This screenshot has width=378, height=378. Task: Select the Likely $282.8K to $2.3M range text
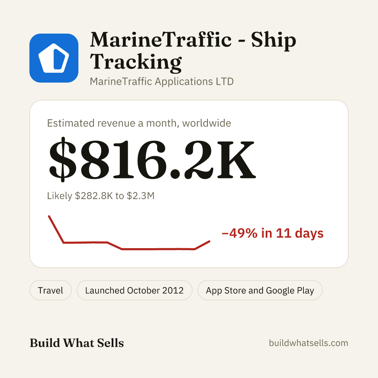(100, 196)
